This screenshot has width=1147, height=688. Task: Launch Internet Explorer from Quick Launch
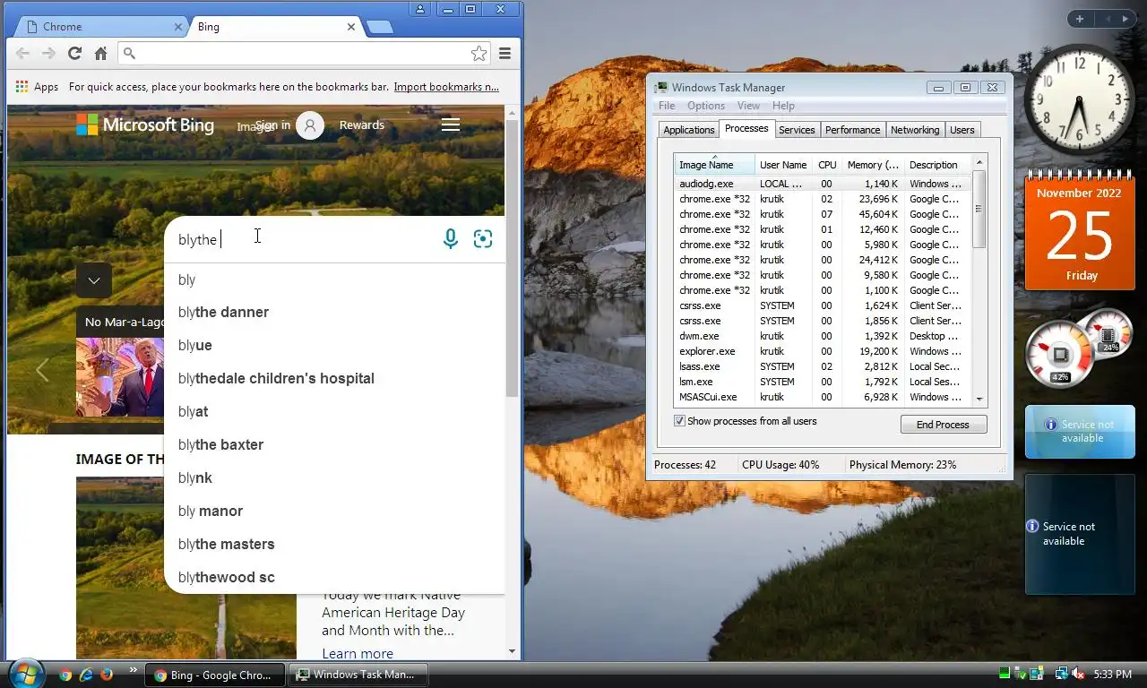(x=86, y=675)
